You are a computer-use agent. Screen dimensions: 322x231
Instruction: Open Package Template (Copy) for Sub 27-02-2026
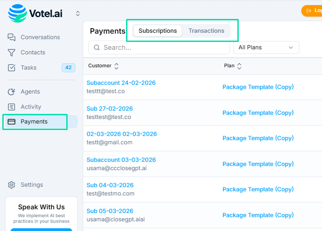tap(258, 113)
